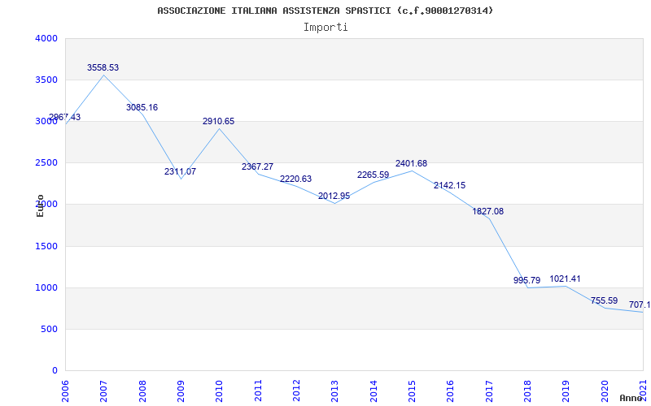Select the 707.1 data label
This screenshot has width=651, height=406.
(640, 305)
